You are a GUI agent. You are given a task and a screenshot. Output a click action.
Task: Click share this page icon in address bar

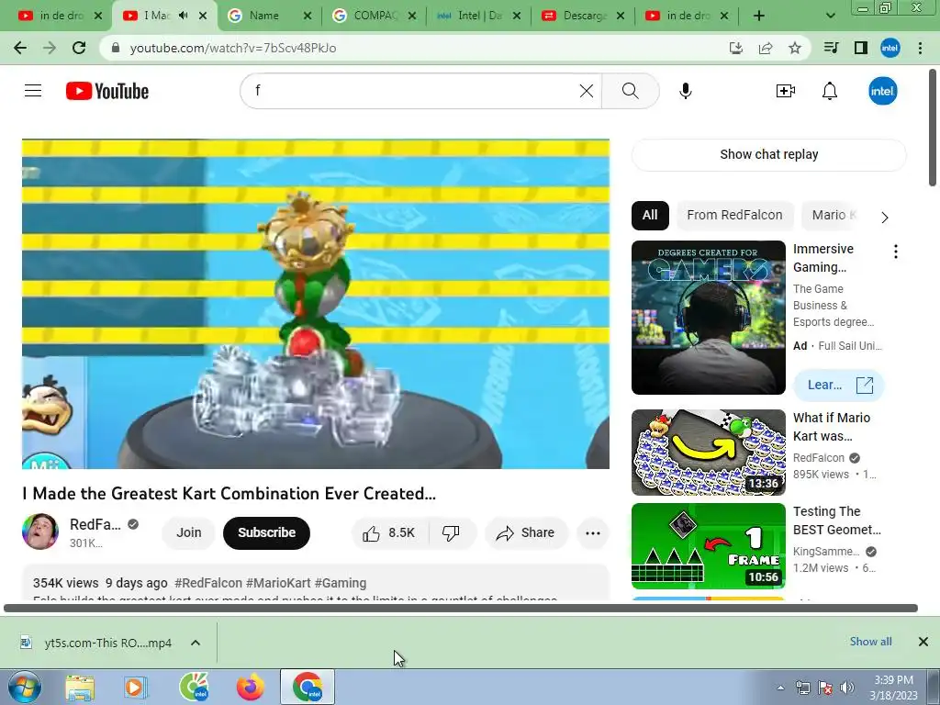point(766,48)
